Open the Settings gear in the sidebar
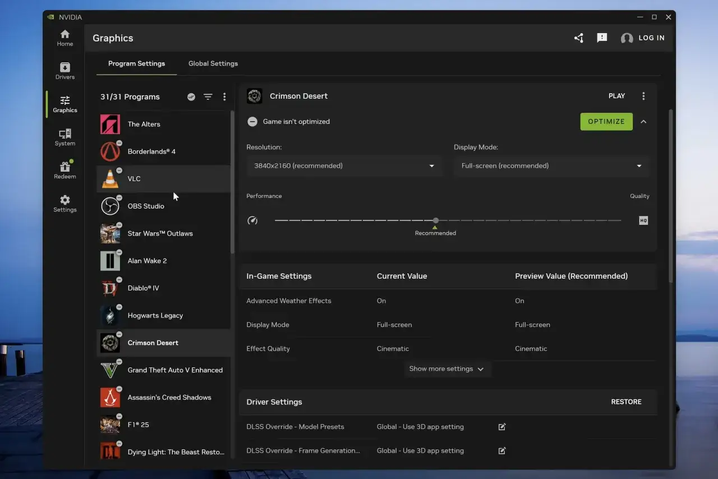The image size is (718, 479). coord(65,204)
